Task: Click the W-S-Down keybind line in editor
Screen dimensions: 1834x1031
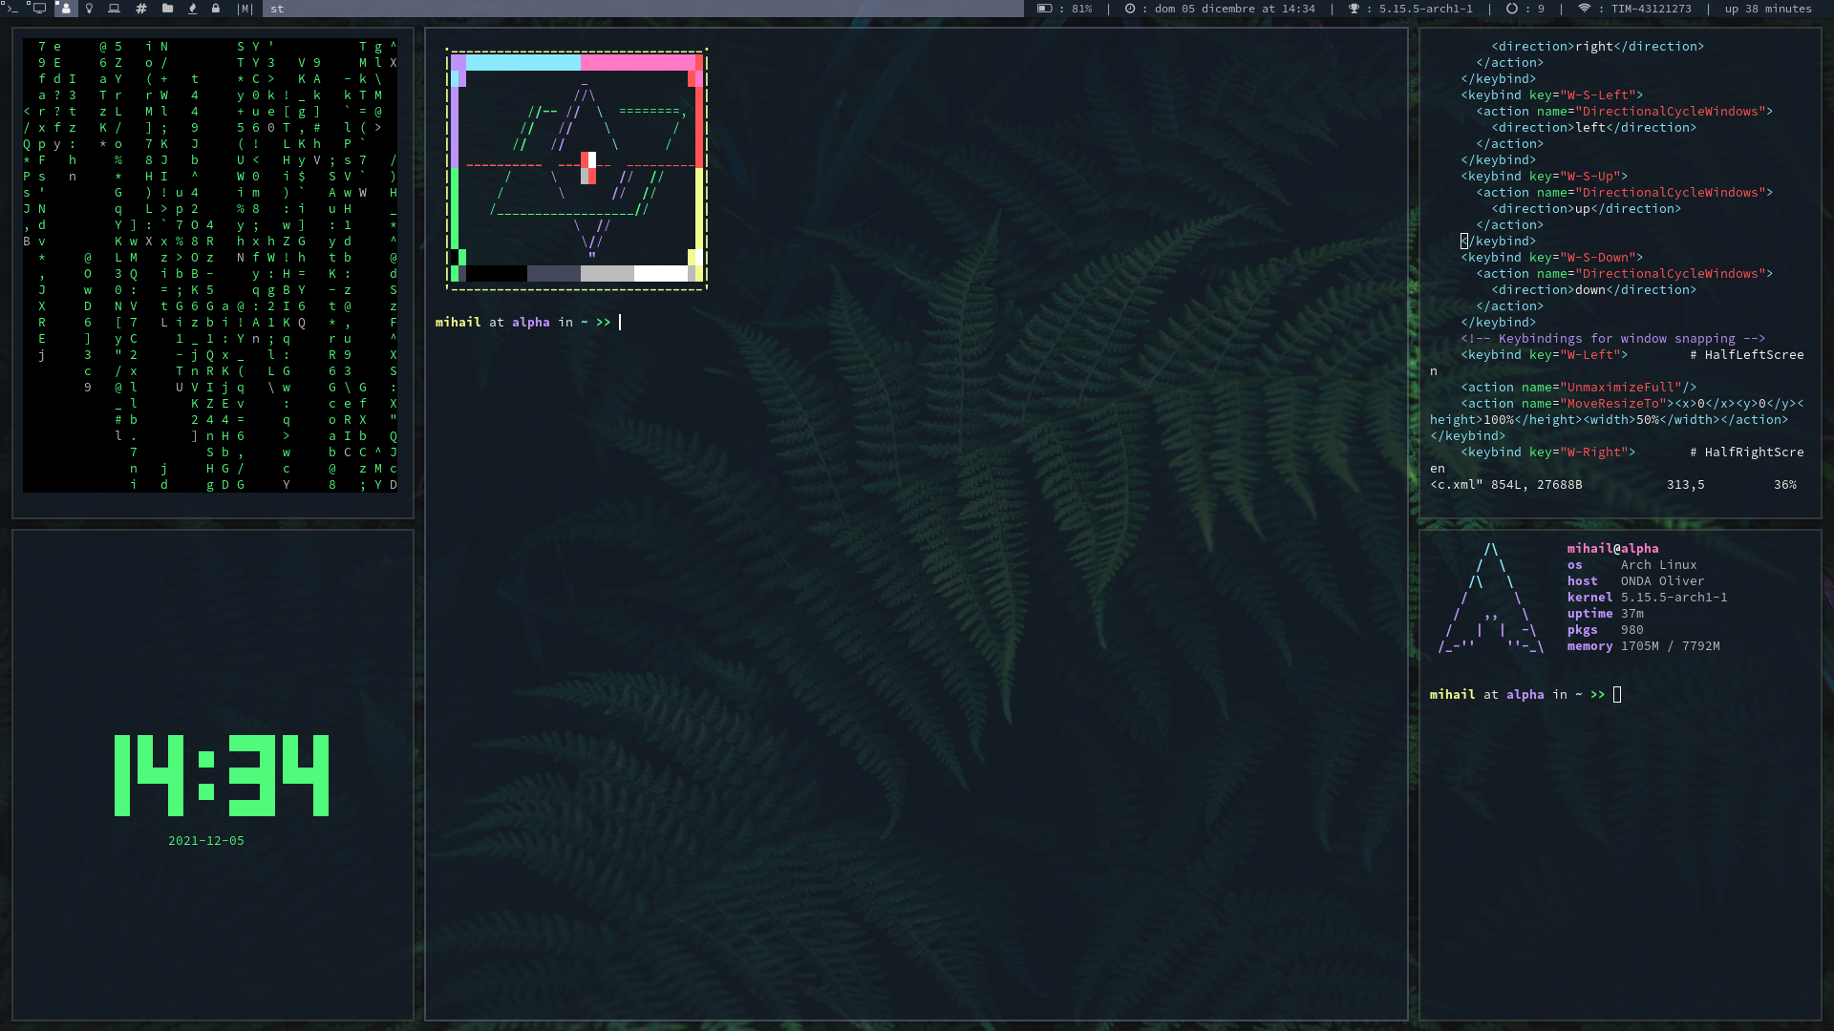Action: (x=1551, y=258)
